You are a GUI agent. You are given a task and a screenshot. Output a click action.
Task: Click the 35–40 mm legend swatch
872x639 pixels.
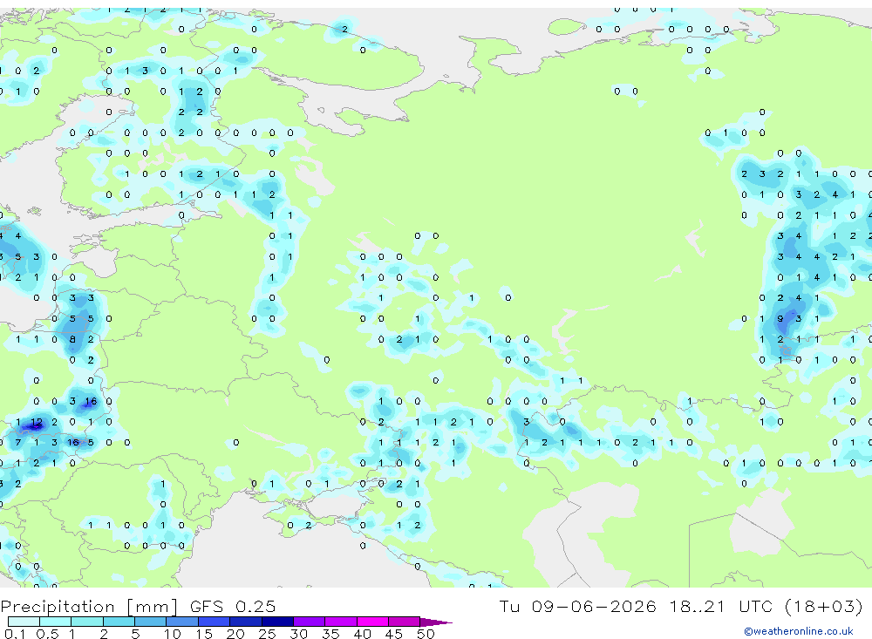click(x=341, y=622)
